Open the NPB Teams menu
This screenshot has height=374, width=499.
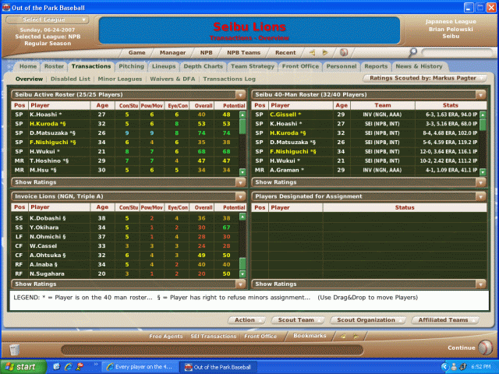(x=243, y=53)
